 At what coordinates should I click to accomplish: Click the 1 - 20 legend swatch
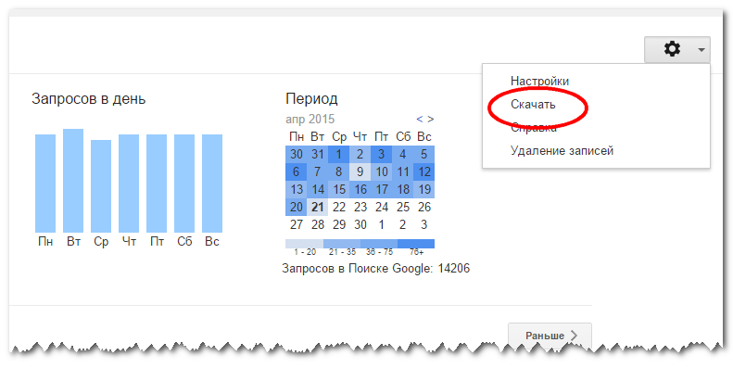point(304,244)
